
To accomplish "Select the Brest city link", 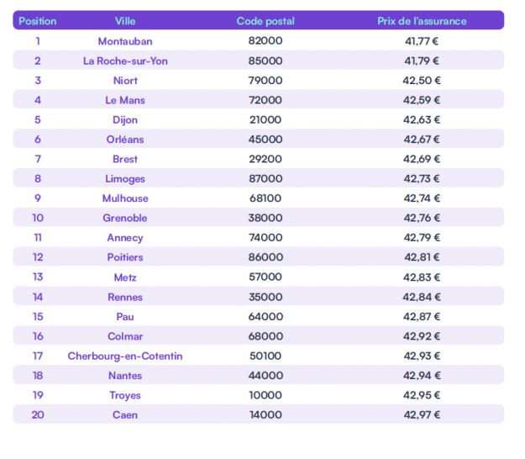I will [125, 159].
